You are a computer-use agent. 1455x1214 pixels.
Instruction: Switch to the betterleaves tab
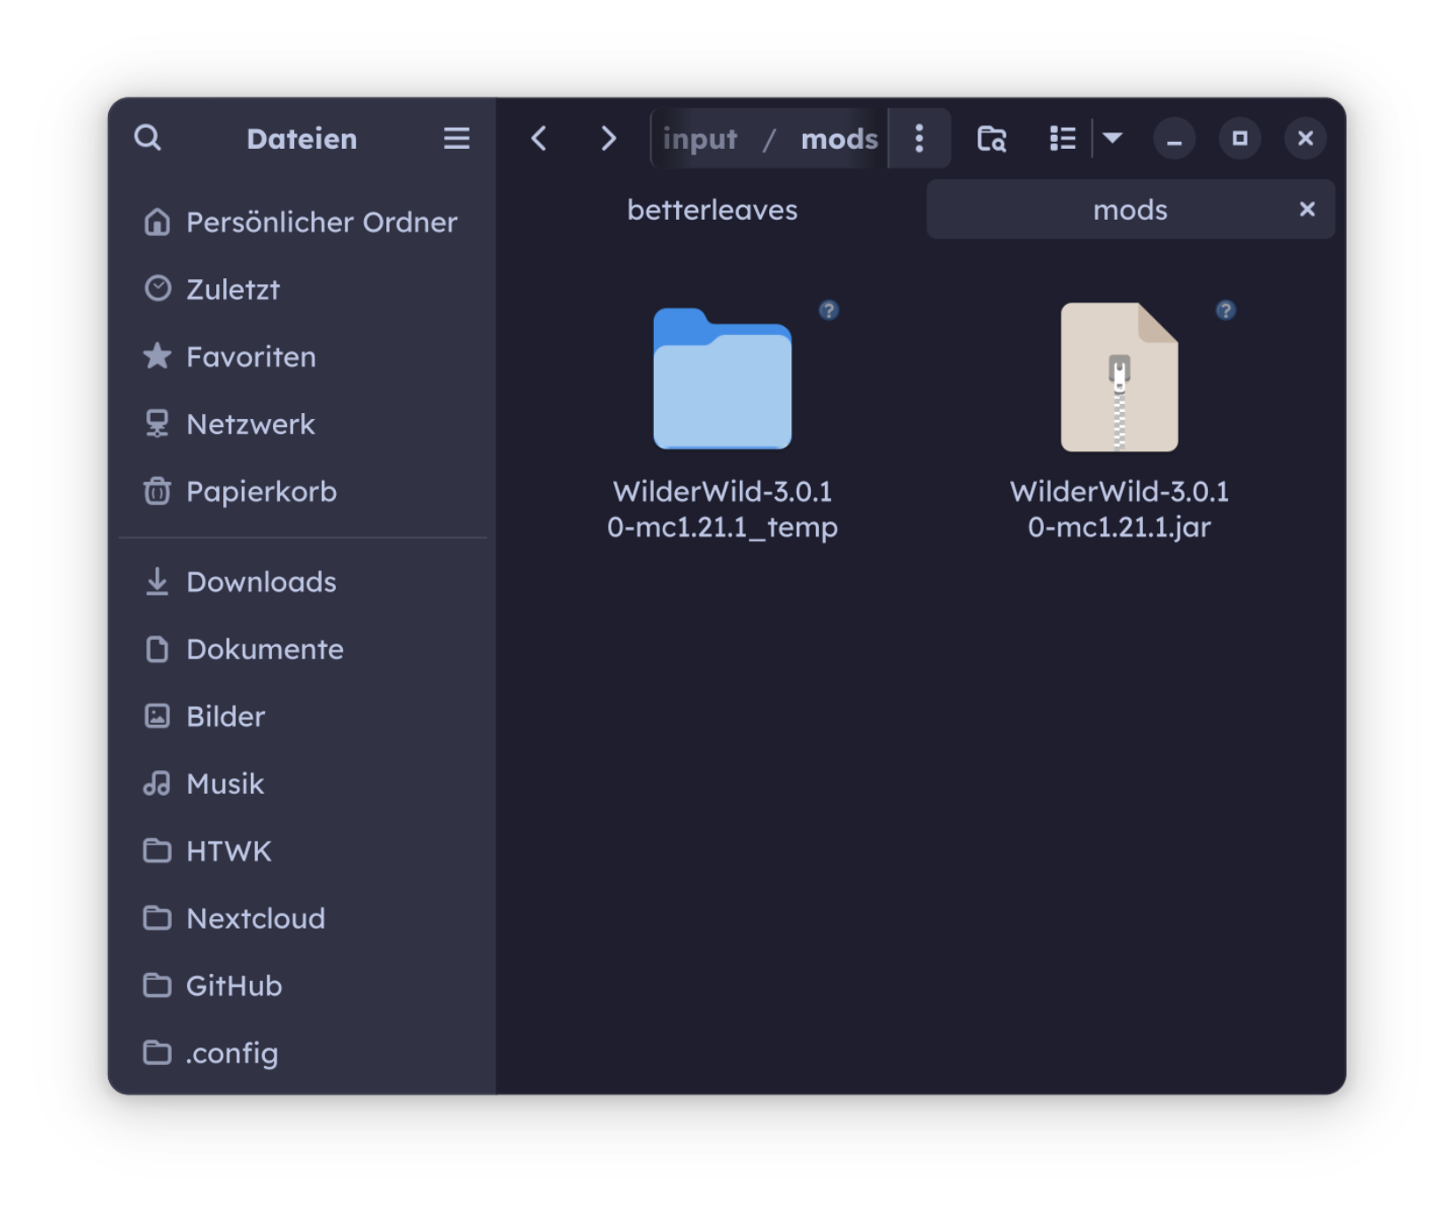pos(712,210)
